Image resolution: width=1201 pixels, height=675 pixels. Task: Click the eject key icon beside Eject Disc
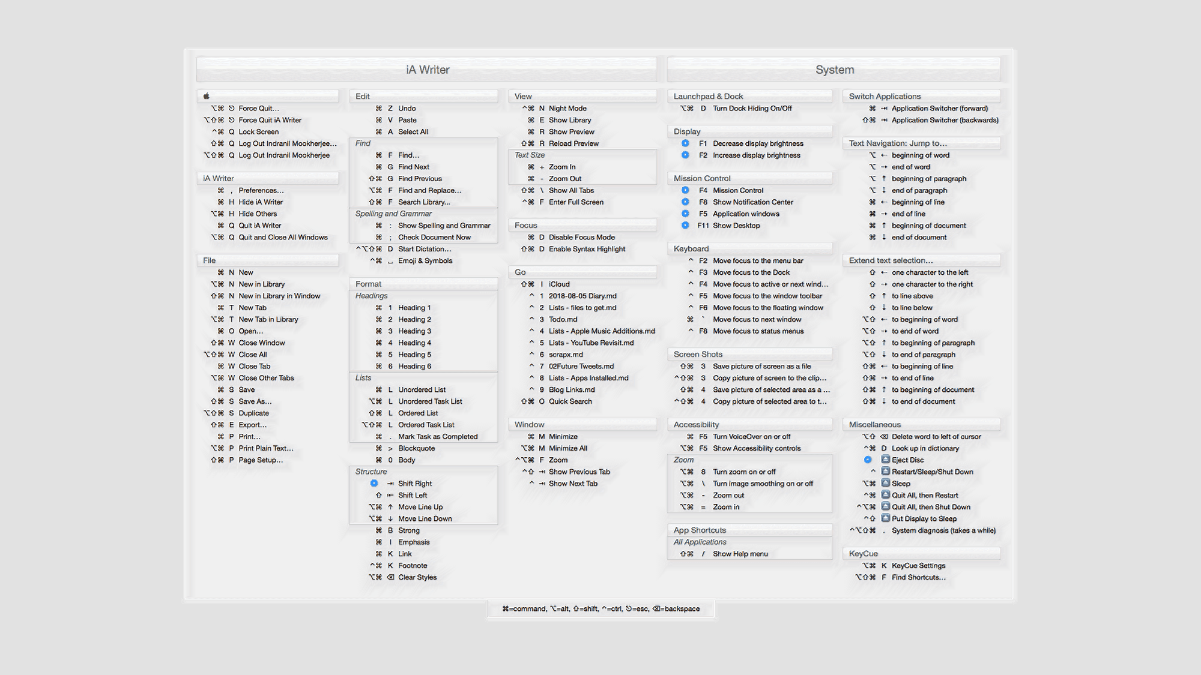885,460
